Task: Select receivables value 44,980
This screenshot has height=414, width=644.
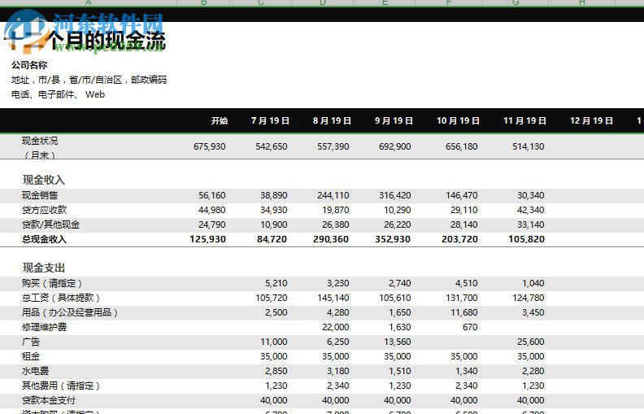Action: [212, 211]
